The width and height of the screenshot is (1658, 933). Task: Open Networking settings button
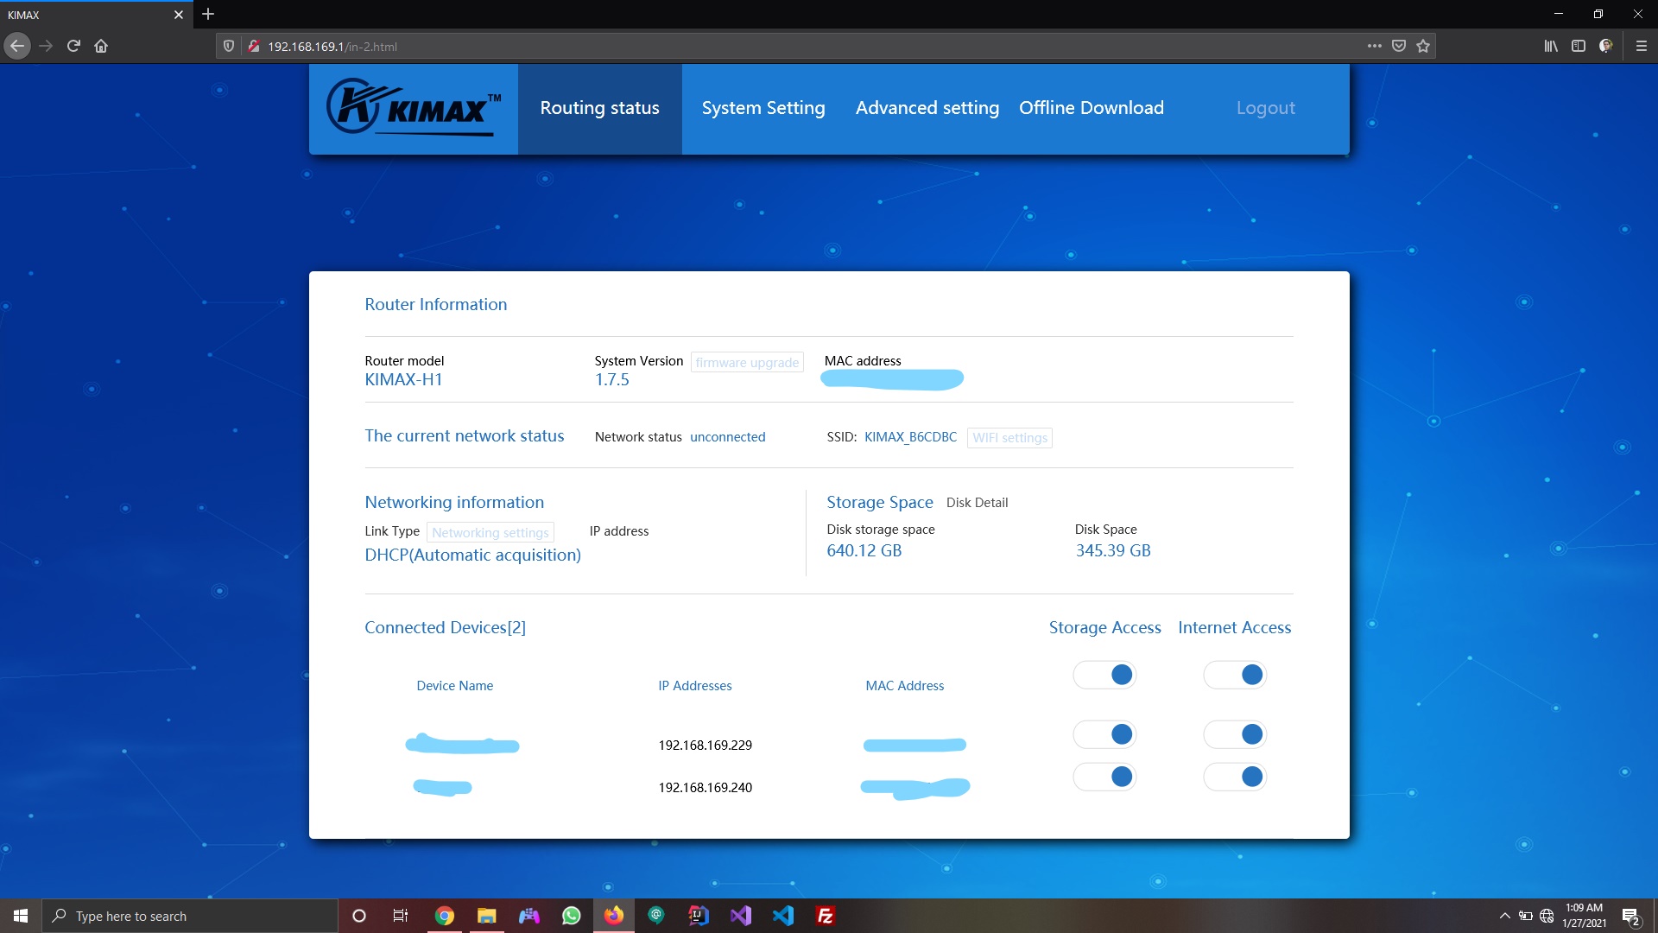[x=490, y=533]
